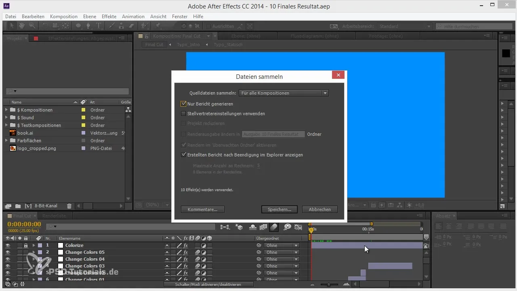Viewport: 517px width, 291px height.
Task: Click new composition icon in Project panel
Action: (x=28, y=206)
